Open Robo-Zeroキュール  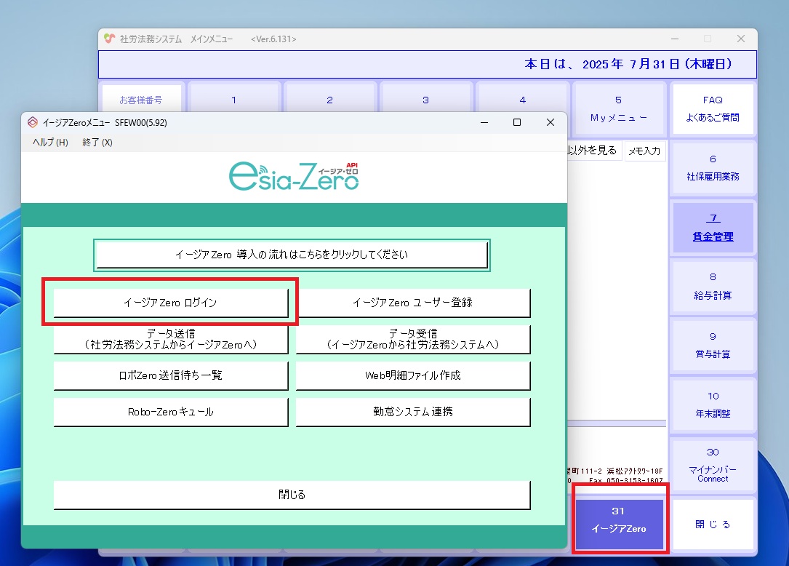(171, 412)
